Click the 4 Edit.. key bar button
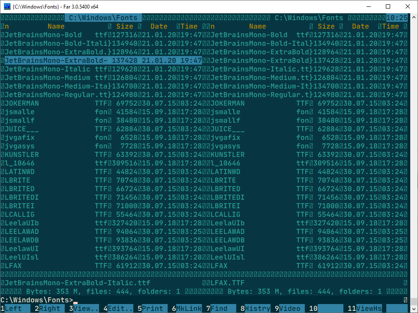Viewport: 418px width, 313px height. click(x=118, y=308)
